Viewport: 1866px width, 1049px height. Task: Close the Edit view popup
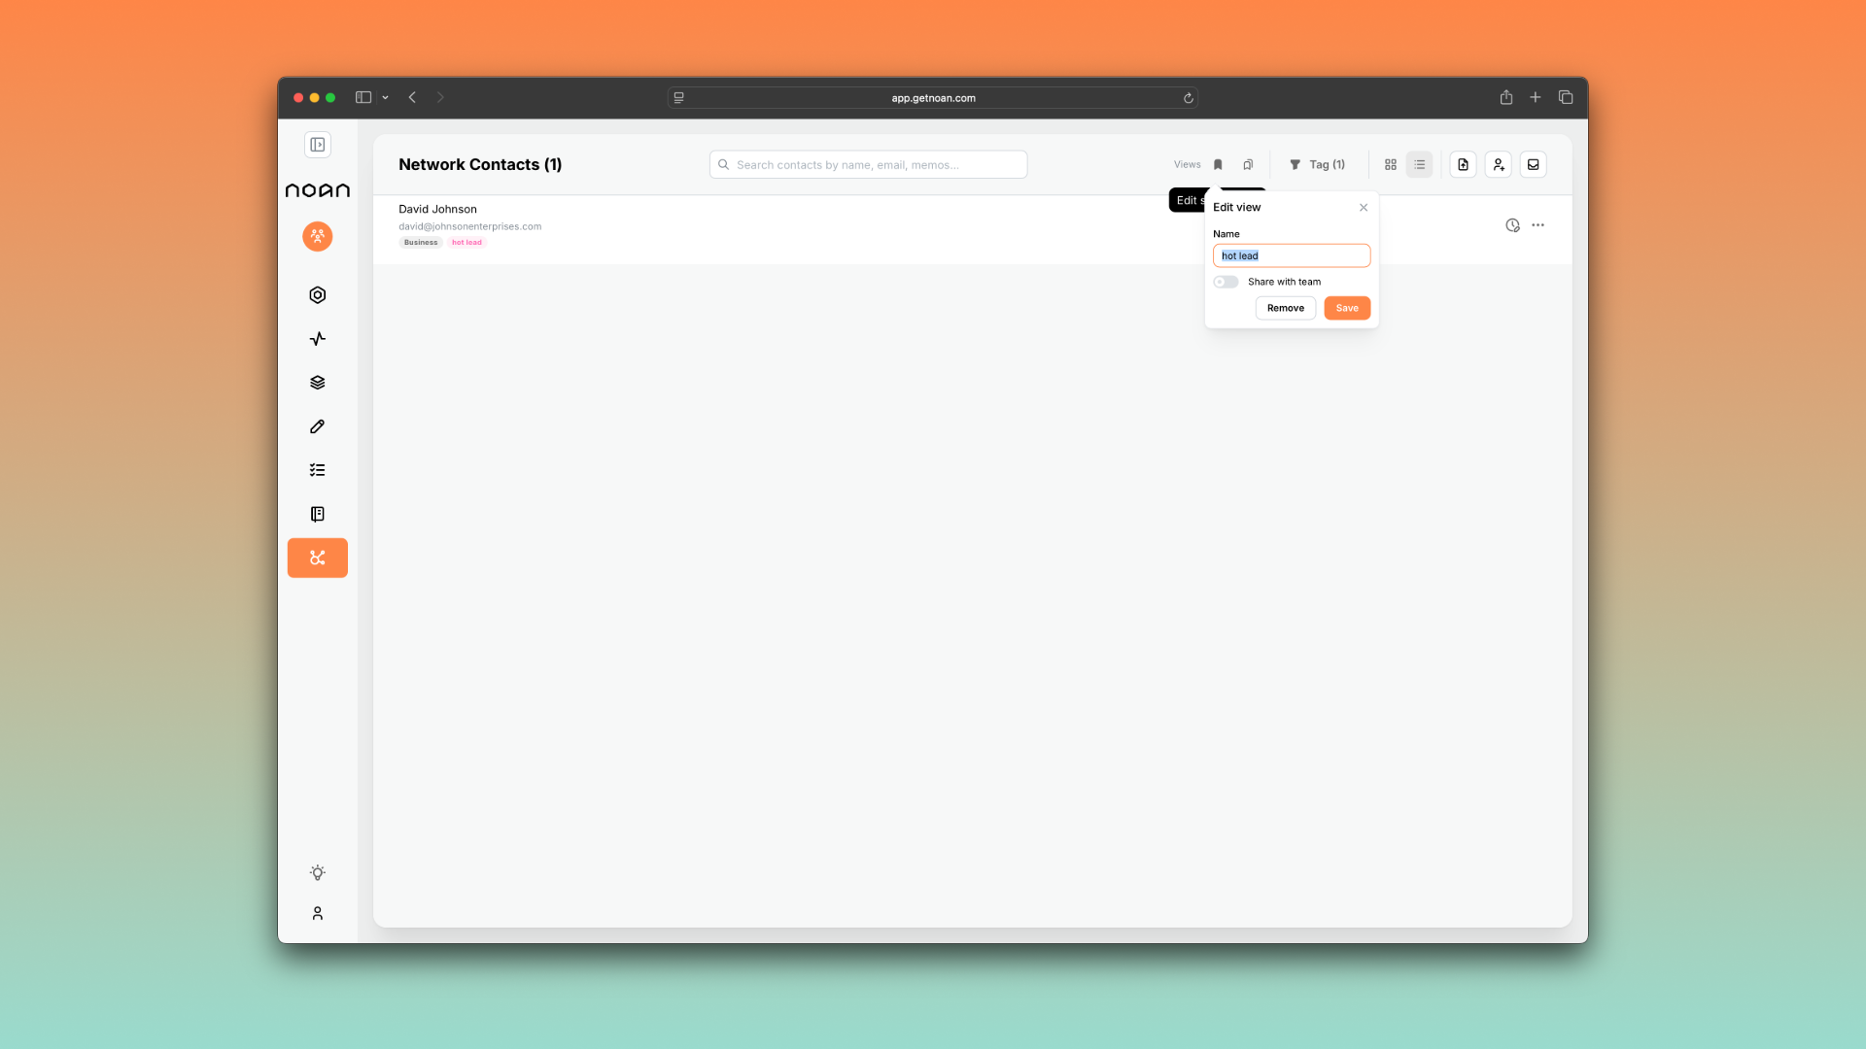tap(1364, 208)
